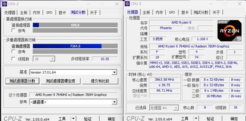The width and height of the screenshot is (246, 121).
Task: Click the 总线速度 99.71 MHz value
Action: coord(164,90)
